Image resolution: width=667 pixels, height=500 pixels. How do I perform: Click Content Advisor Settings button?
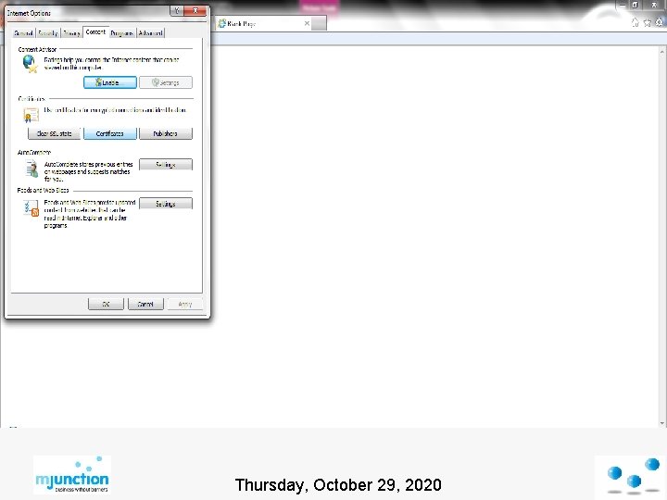[166, 82]
